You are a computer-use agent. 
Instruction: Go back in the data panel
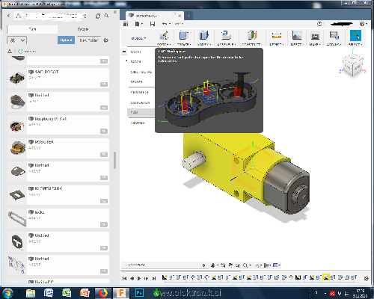tap(8, 16)
